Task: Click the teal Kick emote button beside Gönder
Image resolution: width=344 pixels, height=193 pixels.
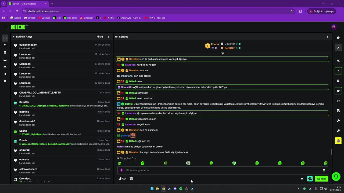Action: click(x=310, y=179)
